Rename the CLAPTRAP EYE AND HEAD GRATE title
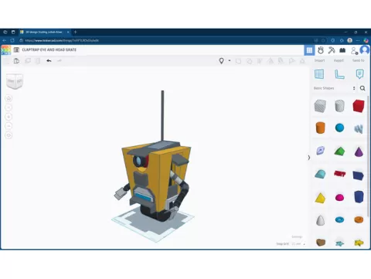This screenshot has height=279, width=371. tap(49, 49)
